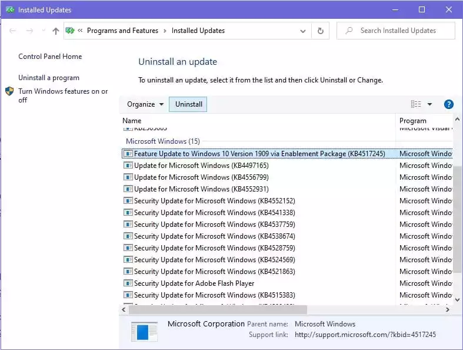463x350 pixels.
Task: Select Feature Update KB4517245 row
Action: (x=287, y=154)
